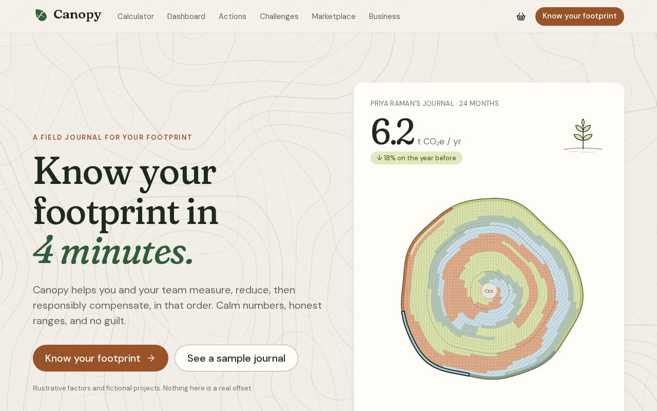
Task: Click the 18% on the year before badge
Action: pyautogui.click(x=416, y=158)
